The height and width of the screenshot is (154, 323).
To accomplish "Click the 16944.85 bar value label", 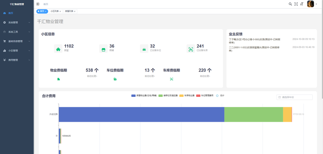I will click(x=66, y=136).
